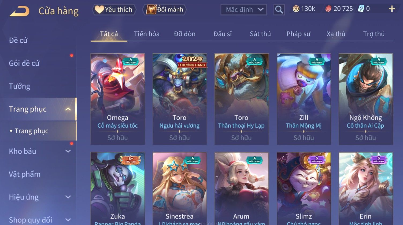Open Tướng in the sidebar
The height and width of the screenshot is (225, 403).
coord(20,86)
